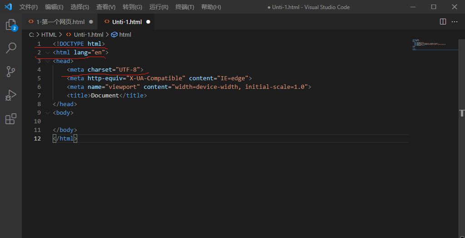Image resolution: width=465 pixels, height=238 pixels.
Task: Open the 终端(T) menu
Action: coord(185,7)
